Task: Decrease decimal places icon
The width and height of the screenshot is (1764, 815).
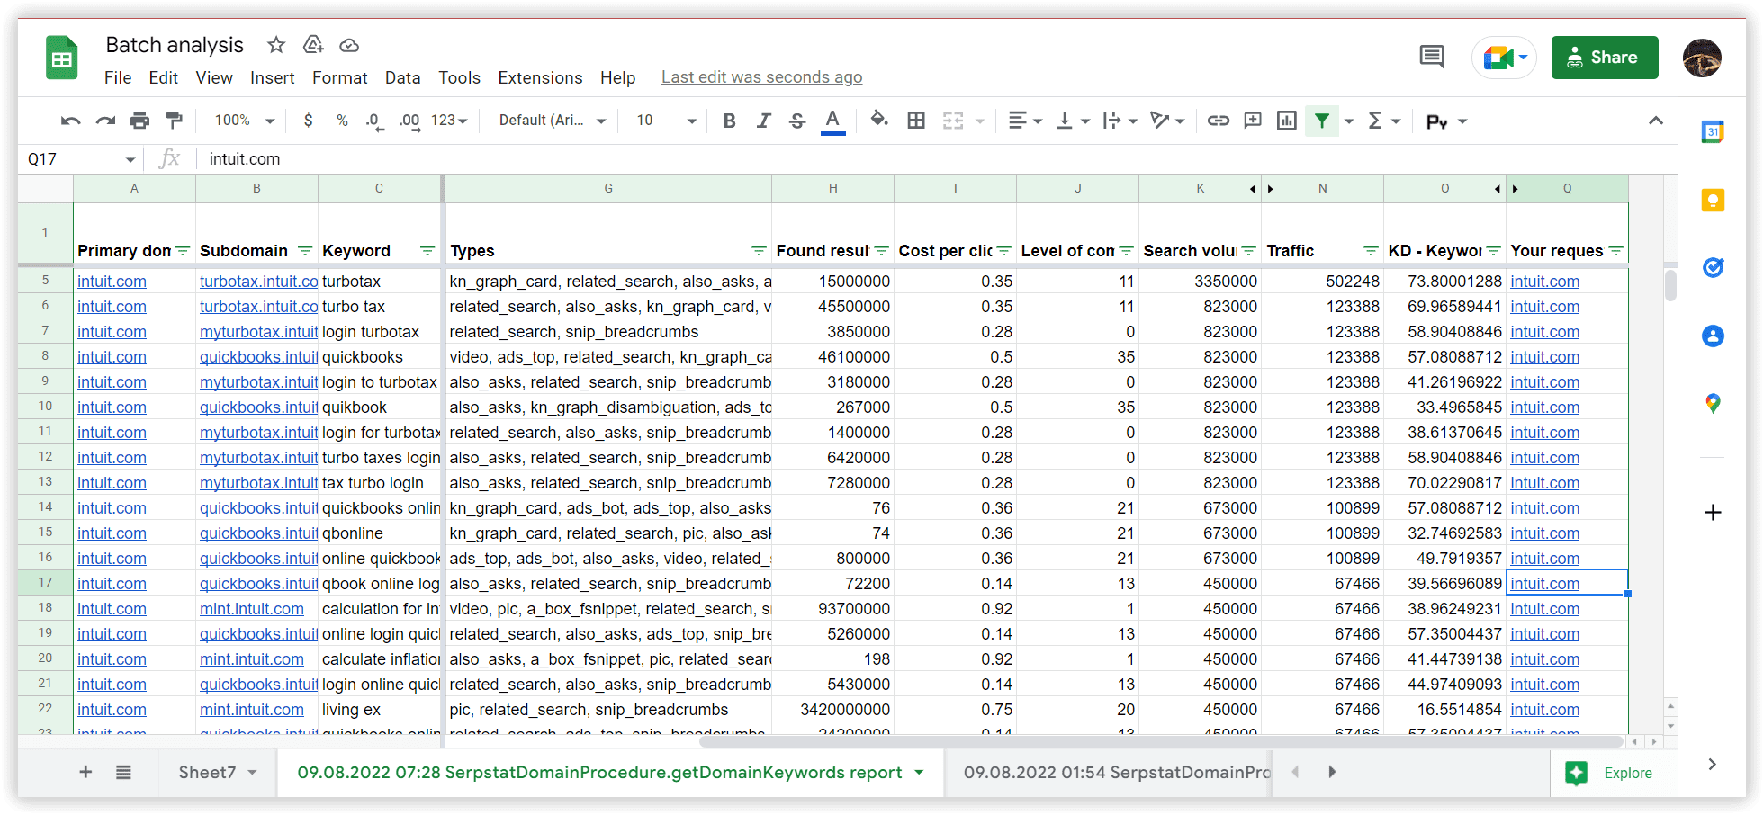Action: click(375, 121)
